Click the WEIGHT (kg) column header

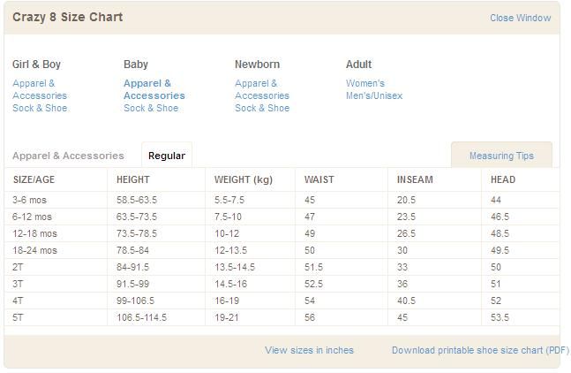point(243,179)
